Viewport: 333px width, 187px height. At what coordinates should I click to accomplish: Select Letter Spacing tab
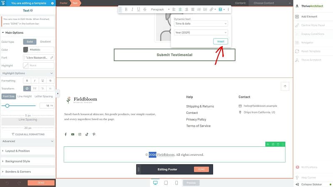coord(44,96)
